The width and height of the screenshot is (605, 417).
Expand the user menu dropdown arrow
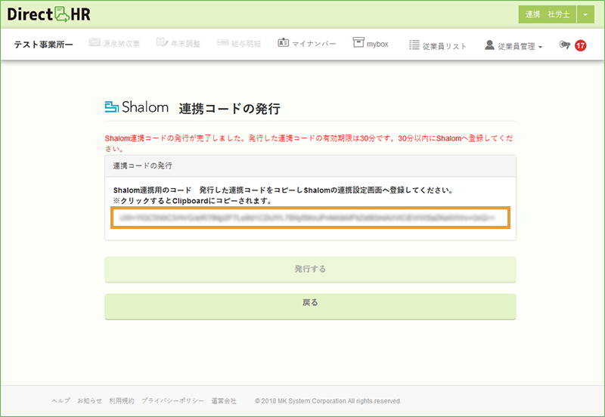[x=585, y=14]
